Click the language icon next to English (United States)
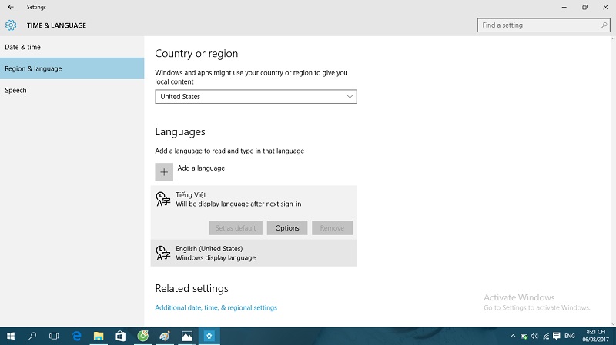 pyautogui.click(x=162, y=253)
